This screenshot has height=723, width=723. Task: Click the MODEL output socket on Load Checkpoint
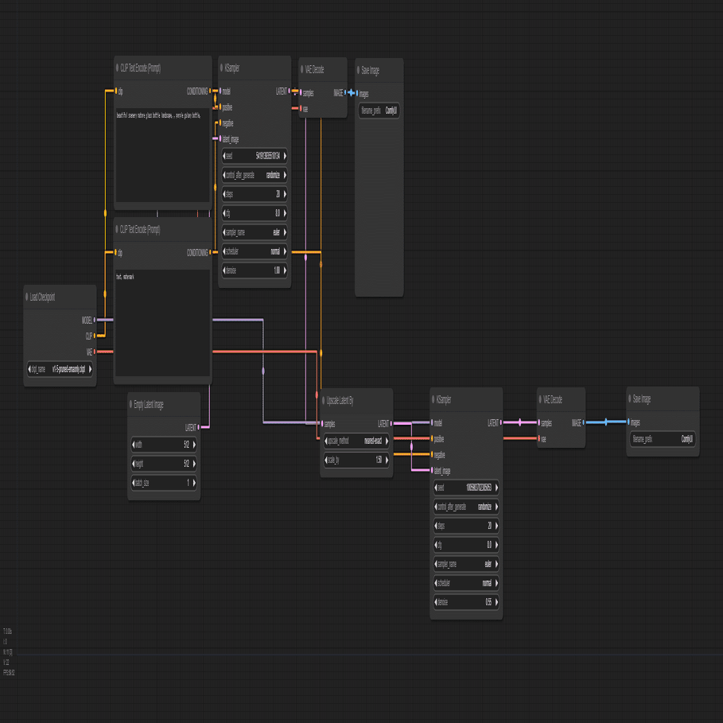[x=95, y=320]
